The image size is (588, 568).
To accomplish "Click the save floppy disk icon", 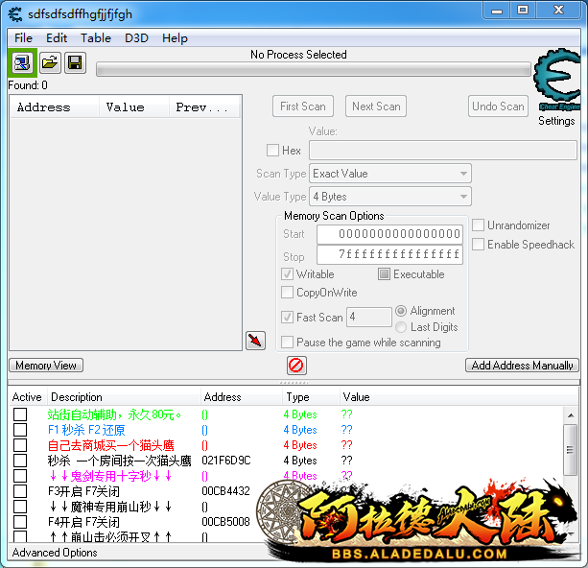I will [74, 63].
